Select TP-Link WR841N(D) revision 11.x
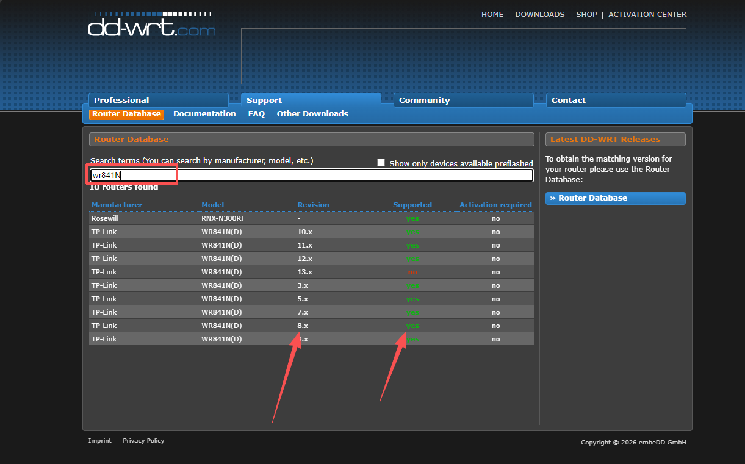This screenshot has height=464, width=745. [312, 245]
